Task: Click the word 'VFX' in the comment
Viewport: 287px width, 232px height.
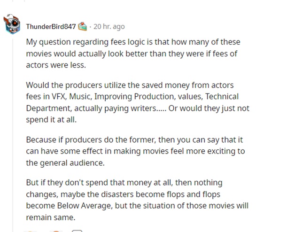Action: (x=65, y=96)
